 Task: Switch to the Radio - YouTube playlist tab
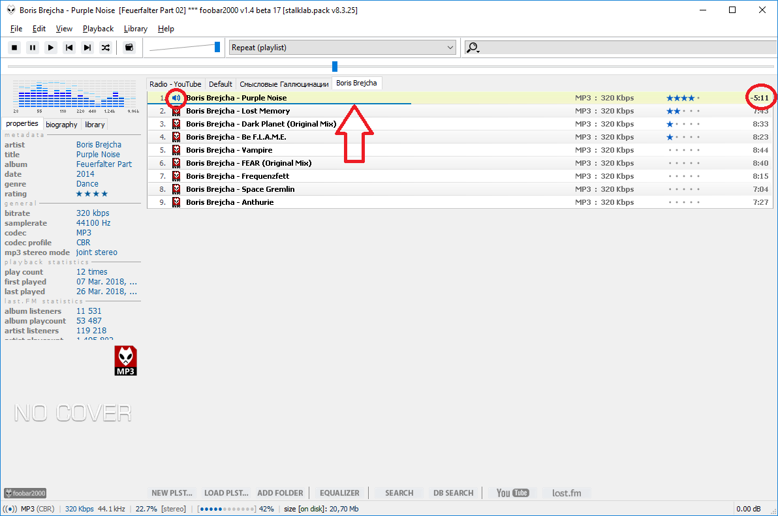coord(175,84)
